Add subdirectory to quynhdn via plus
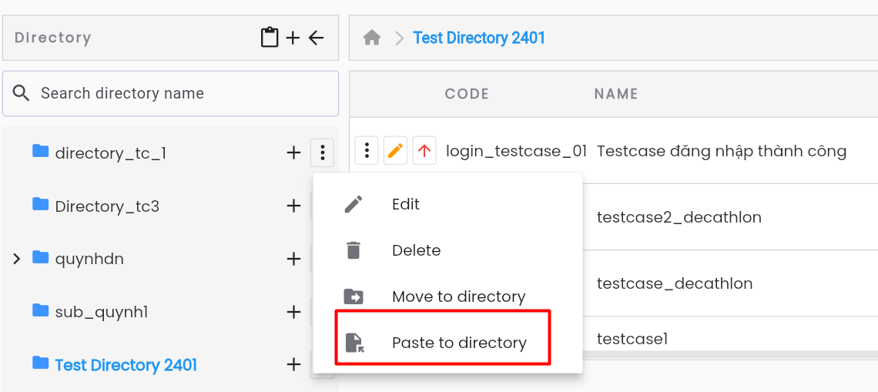 click(293, 259)
